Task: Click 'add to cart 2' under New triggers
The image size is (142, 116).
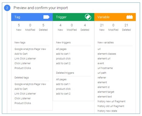Action: (x=63, y=63)
